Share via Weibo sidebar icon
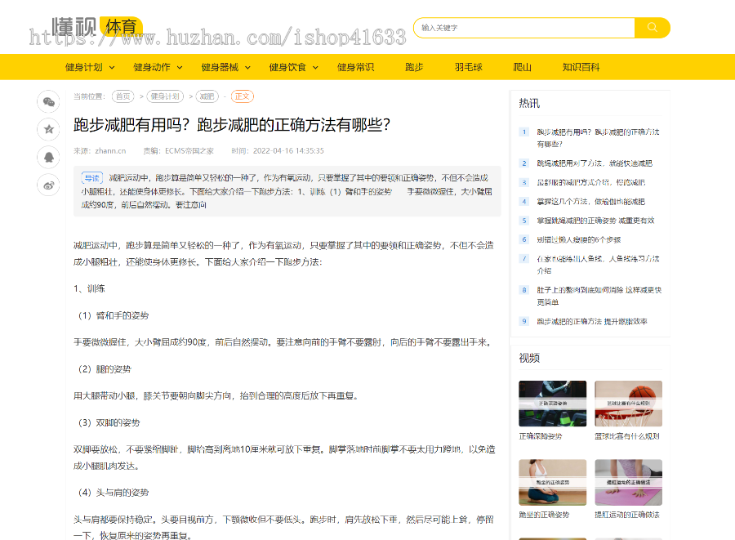Screen dimensions: 735x540 tap(49, 185)
